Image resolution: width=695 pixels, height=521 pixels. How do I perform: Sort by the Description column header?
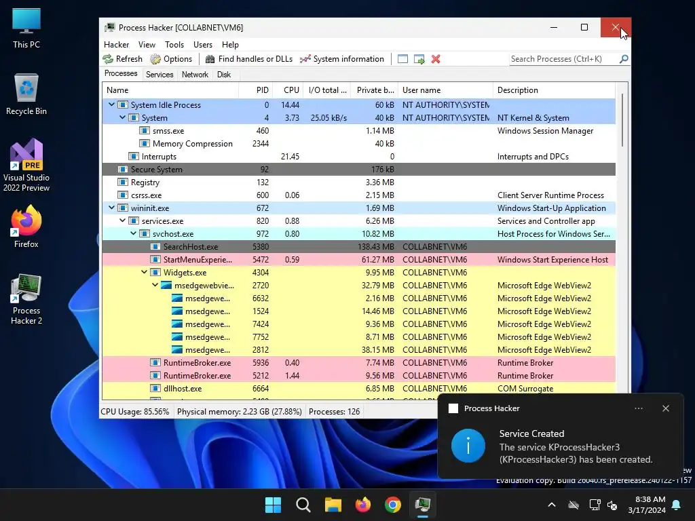click(x=554, y=90)
